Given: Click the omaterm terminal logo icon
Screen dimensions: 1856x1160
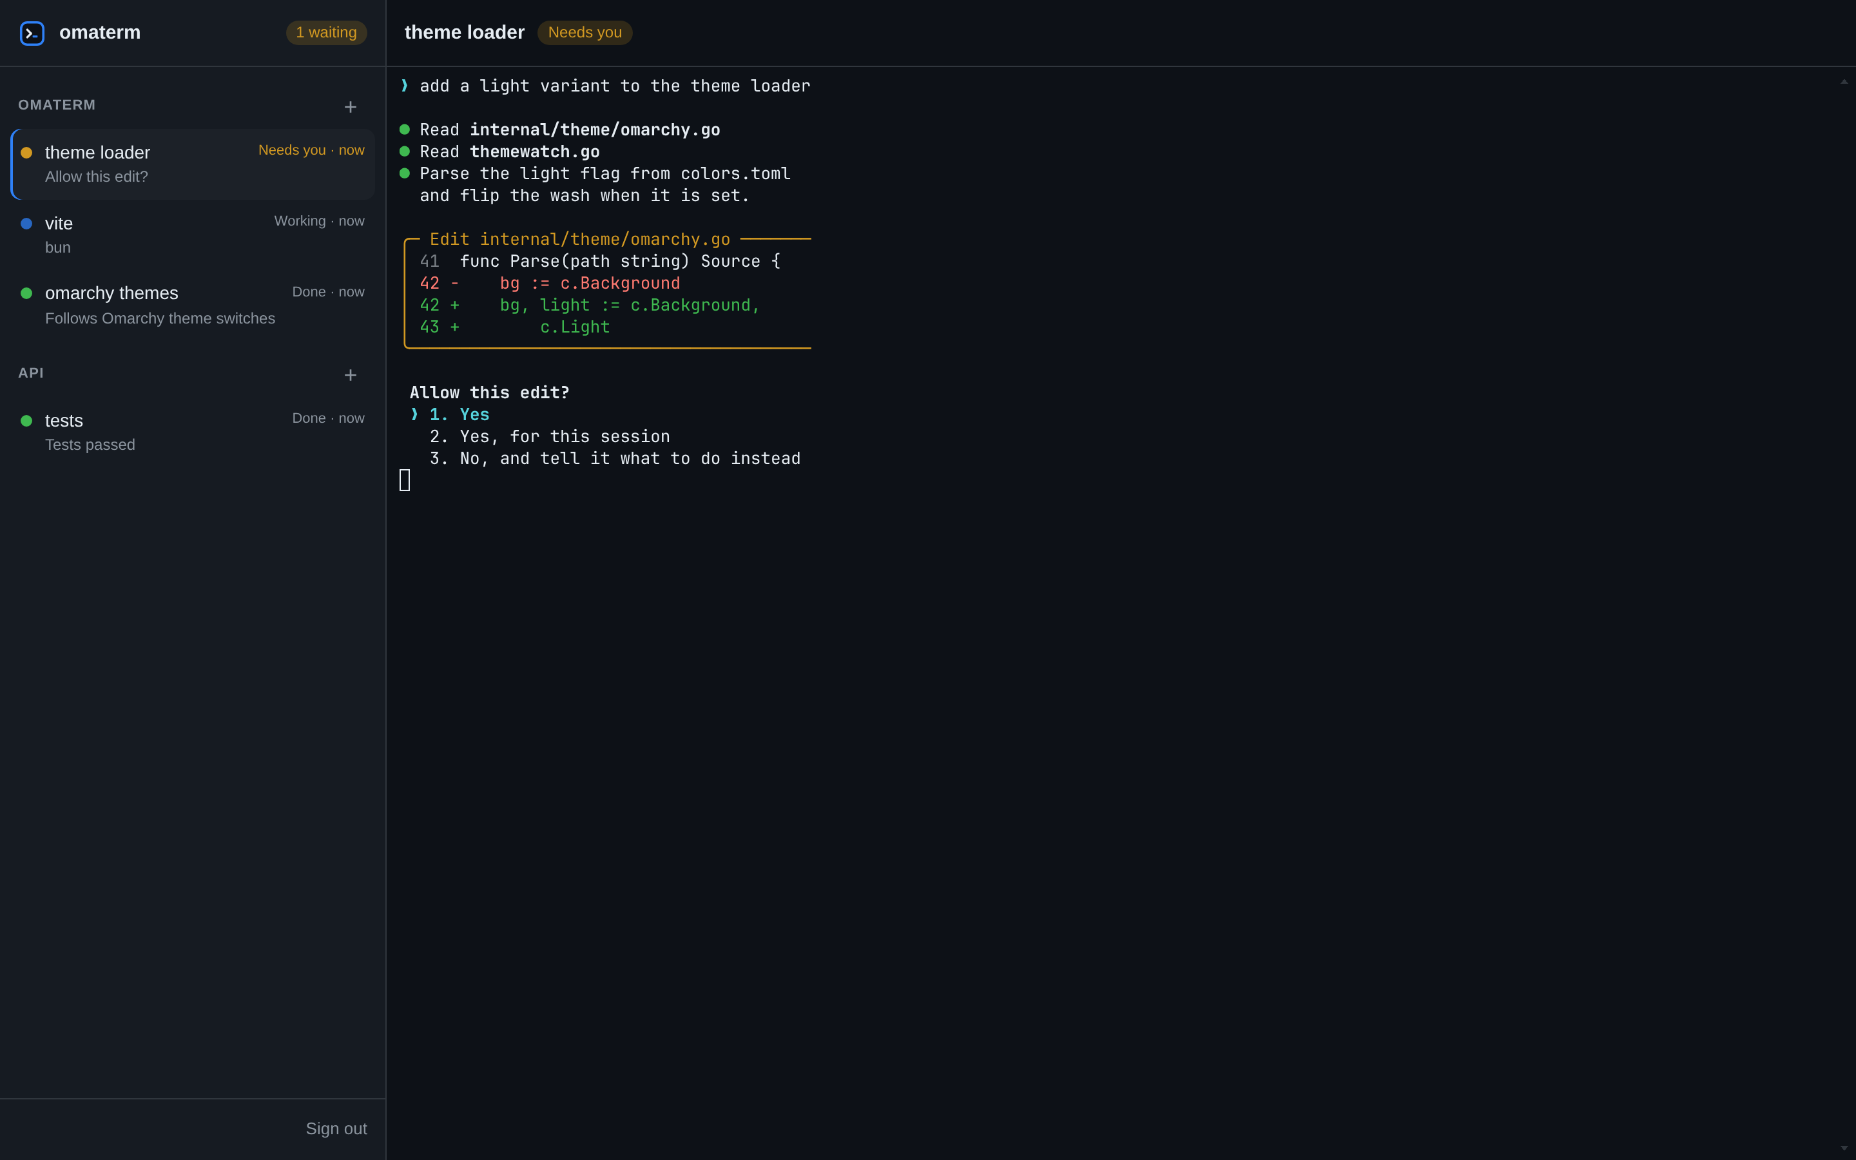Looking at the screenshot, I should [32, 33].
